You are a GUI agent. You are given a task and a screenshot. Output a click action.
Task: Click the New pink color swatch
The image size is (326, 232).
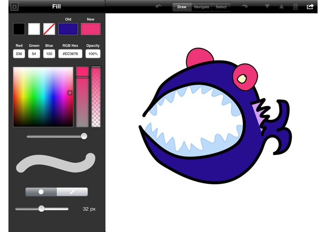tap(91, 29)
